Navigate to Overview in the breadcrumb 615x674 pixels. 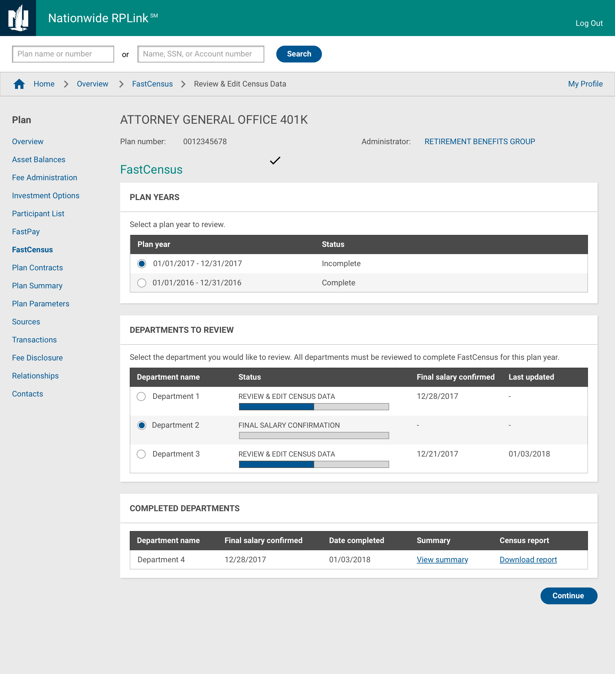(92, 84)
